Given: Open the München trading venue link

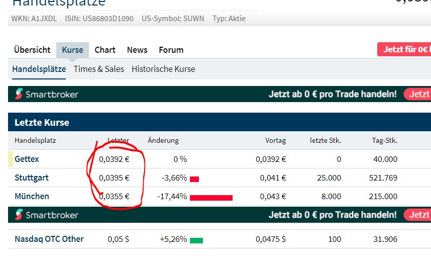Looking at the screenshot, I should [32, 196].
